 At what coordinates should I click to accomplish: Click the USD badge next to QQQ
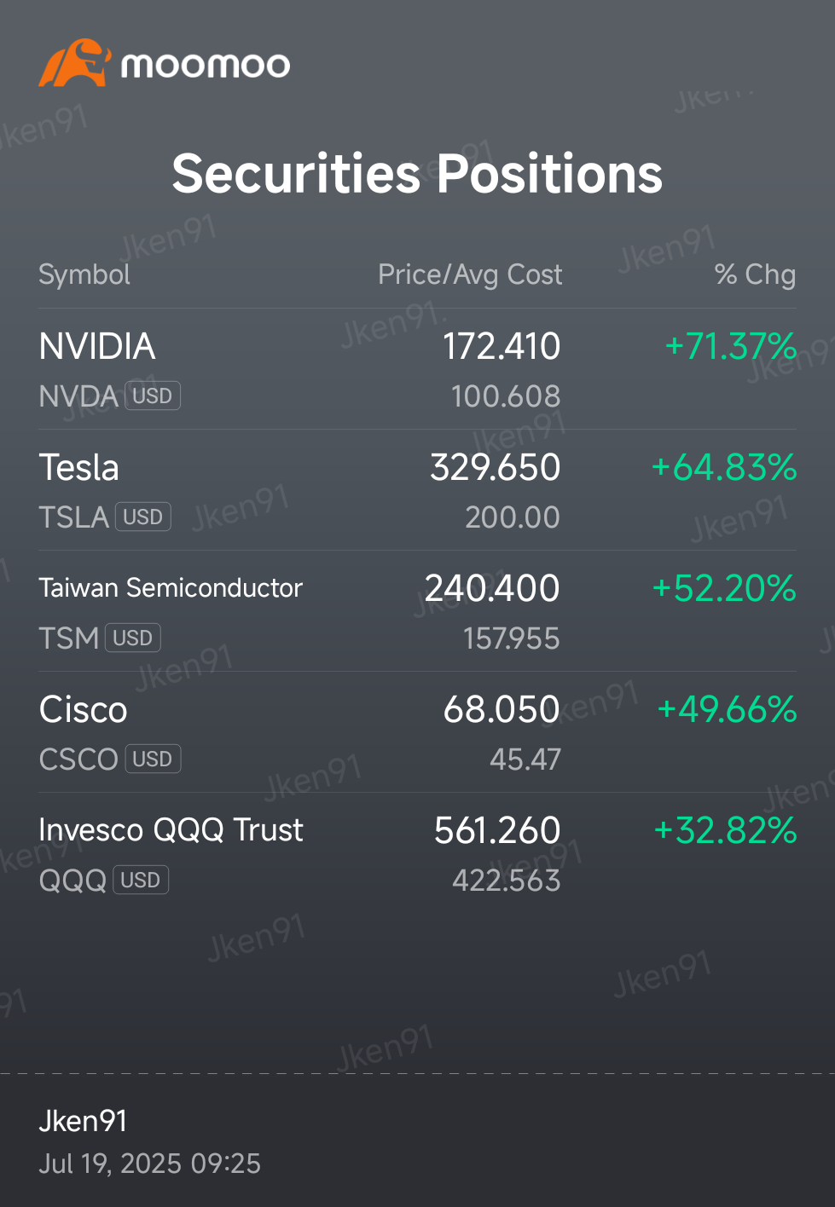(141, 880)
